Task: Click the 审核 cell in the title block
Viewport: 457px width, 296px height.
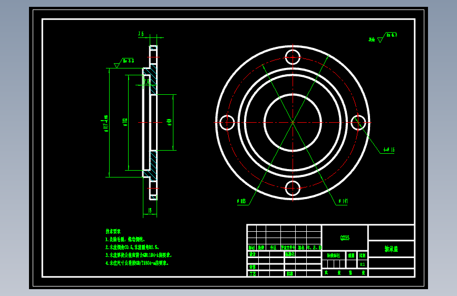Action: (x=252, y=267)
